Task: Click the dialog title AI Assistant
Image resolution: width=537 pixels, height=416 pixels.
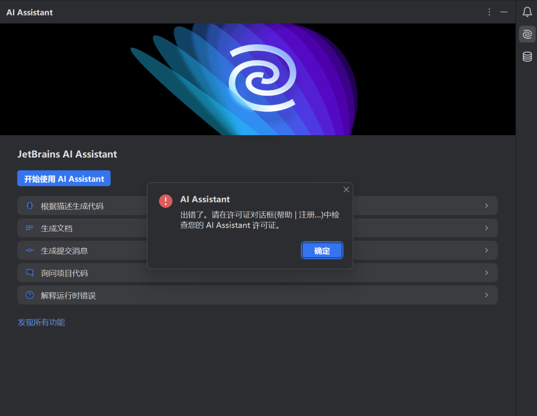Action: click(205, 199)
